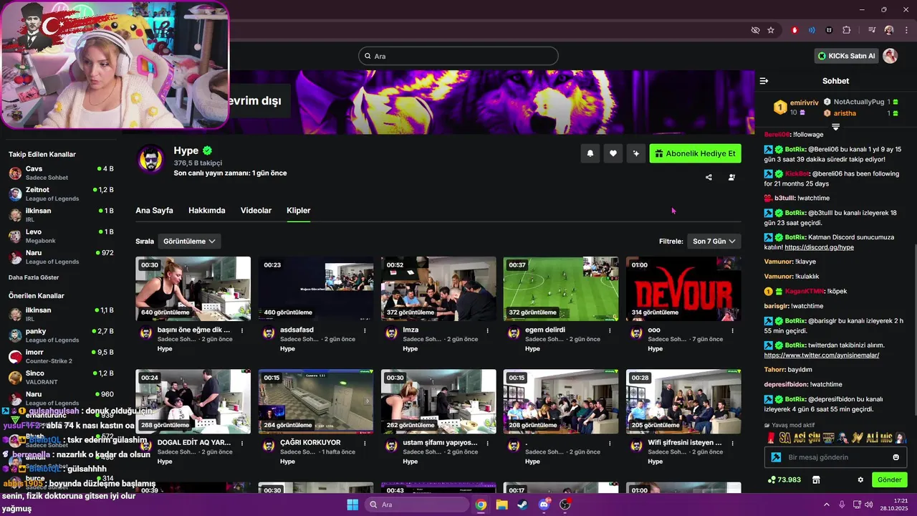Open the discord.gg/hype link in chat

(x=819, y=247)
